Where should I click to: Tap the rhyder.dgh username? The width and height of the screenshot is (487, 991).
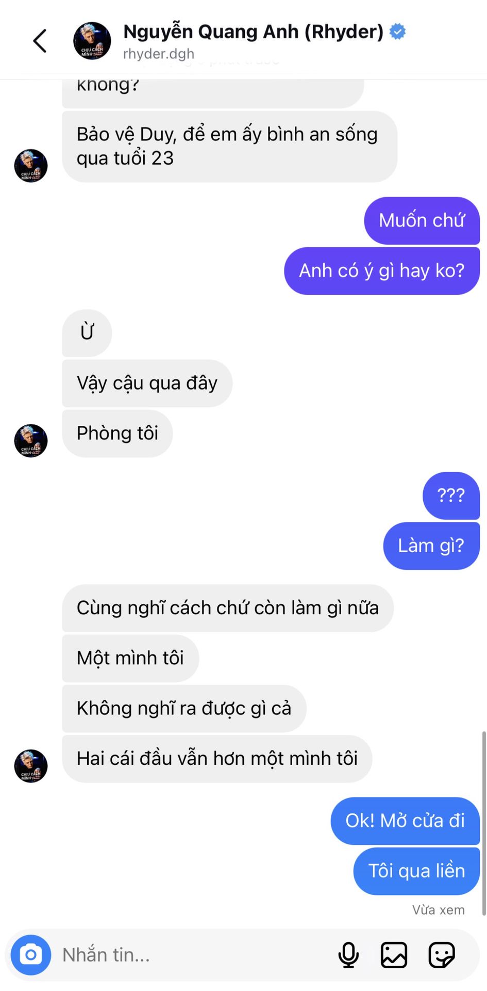tap(159, 54)
